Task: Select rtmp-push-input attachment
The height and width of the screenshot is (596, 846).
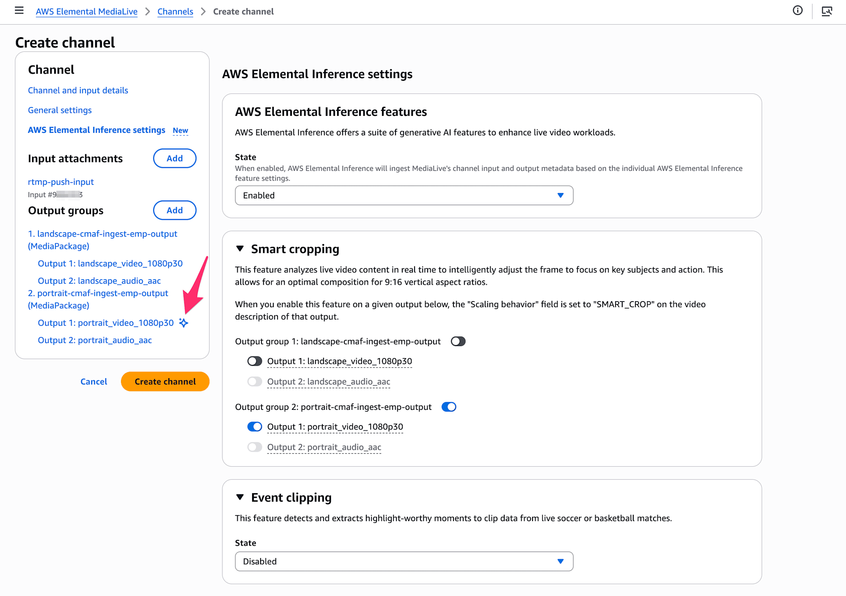Action: pyautogui.click(x=61, y=182)
